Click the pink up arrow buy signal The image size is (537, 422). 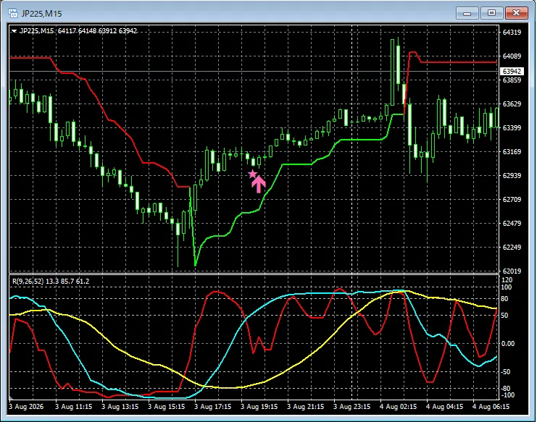(259, 185)
